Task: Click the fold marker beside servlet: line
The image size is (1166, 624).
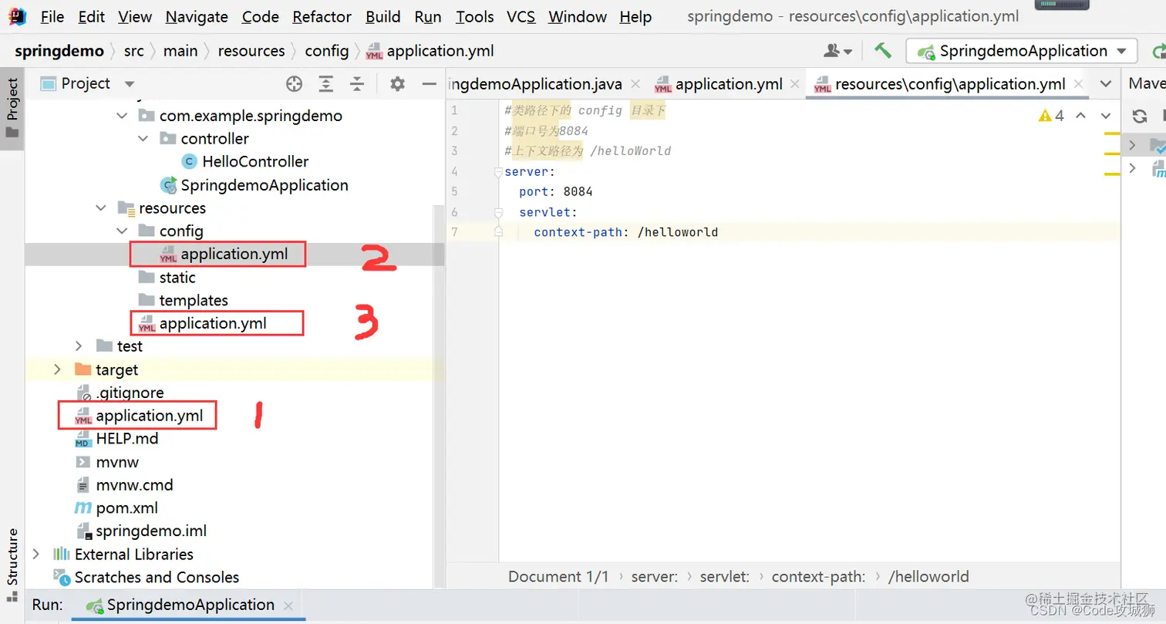Action: tap(498, 212)
